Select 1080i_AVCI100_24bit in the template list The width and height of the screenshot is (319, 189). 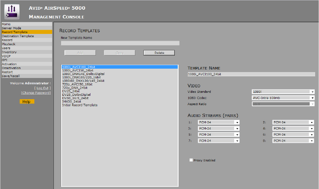coord(120,67)
